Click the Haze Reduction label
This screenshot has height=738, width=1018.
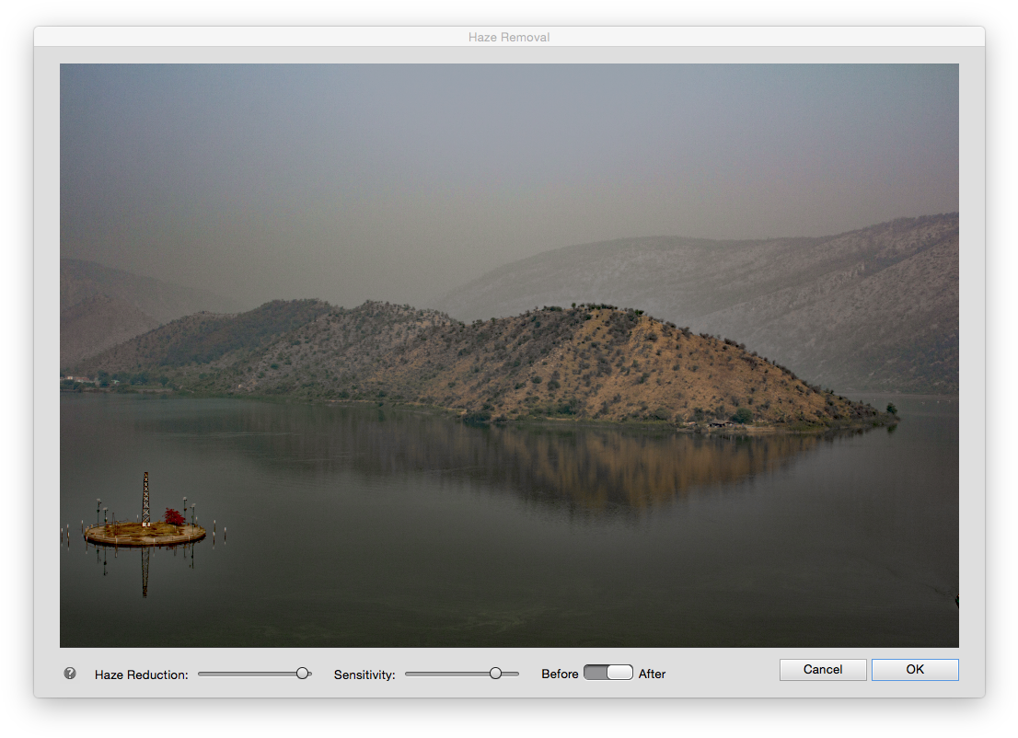point(141,675)
